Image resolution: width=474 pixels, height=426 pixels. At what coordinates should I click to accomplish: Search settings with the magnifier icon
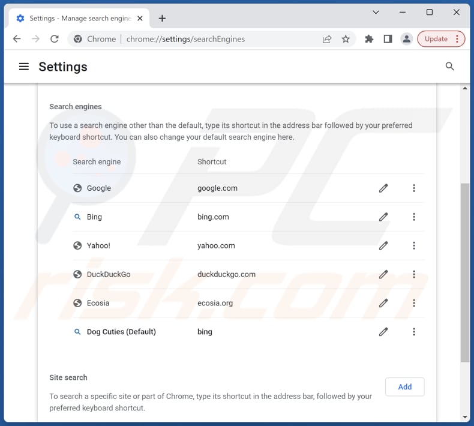[x=450, y=66]
